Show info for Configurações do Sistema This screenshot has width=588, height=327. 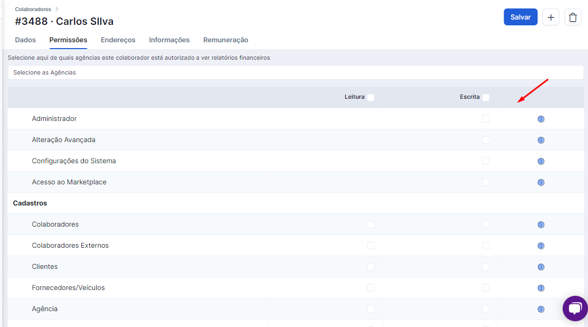click(x=540, y=161)
